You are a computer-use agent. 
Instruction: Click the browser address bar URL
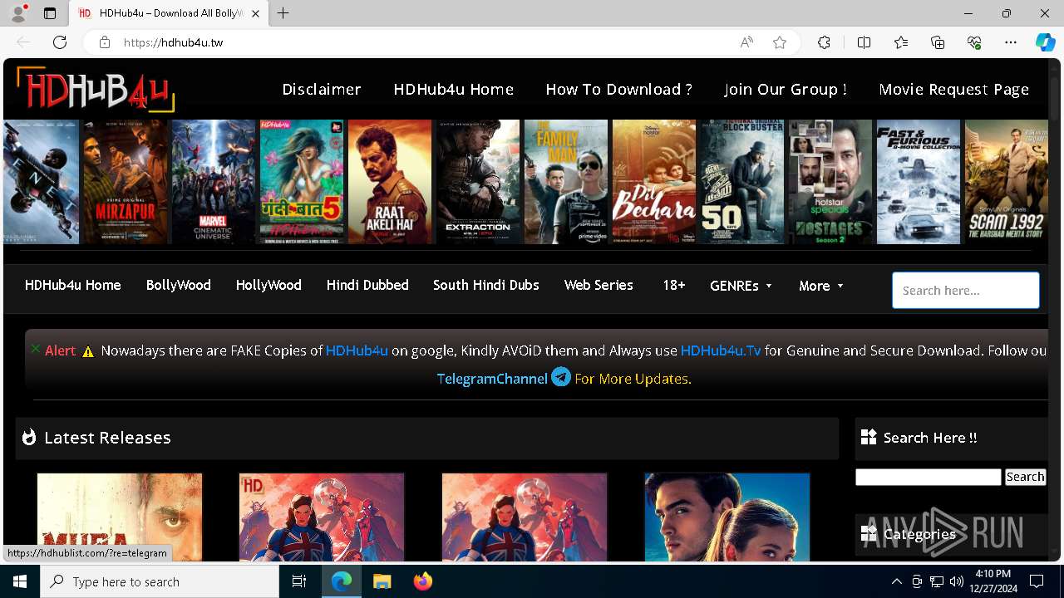pyautogui.click(x=173, y=42)
